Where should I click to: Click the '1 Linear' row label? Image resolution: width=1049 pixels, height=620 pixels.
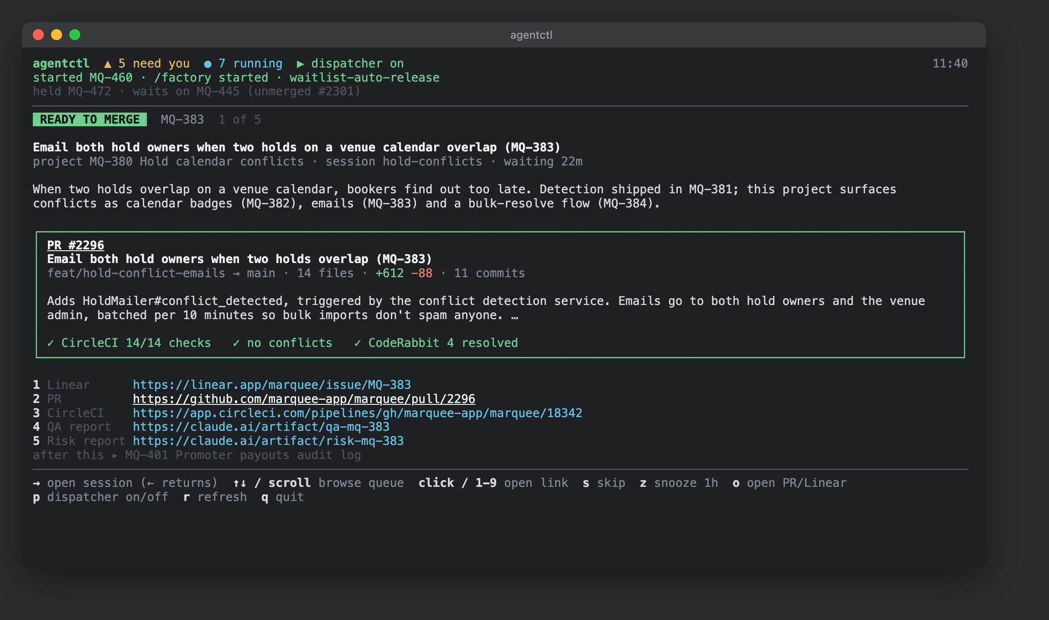[61, 385]
